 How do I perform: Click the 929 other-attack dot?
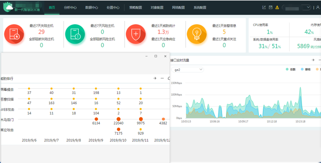[x=141, y=129]
